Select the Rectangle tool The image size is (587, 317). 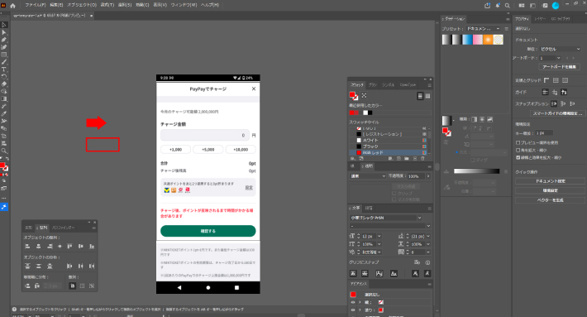[x=4, y=55]
